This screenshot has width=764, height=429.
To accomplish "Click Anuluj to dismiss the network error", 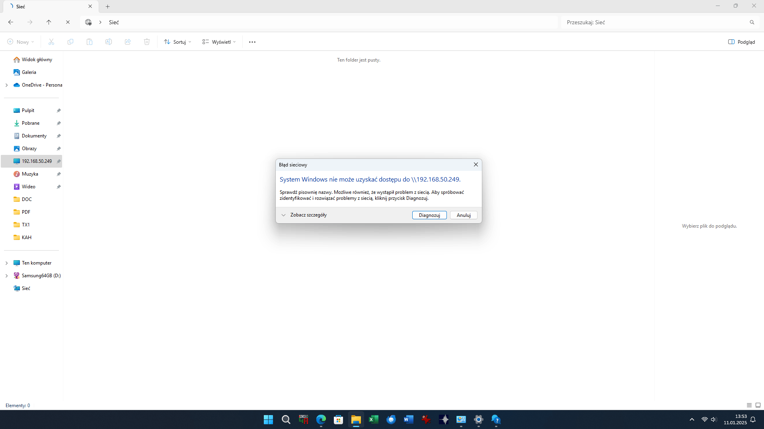I will [x=463, y=215].
